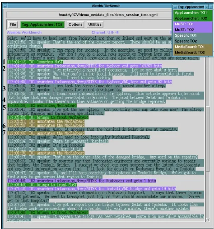Click line 'It's in Tembuku'

coord(46,145)
